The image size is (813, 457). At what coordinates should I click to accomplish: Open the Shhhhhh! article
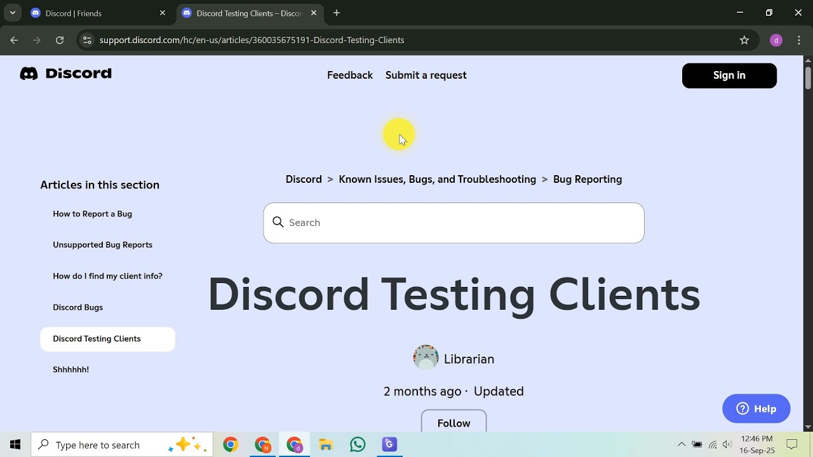tap(71, 369)
